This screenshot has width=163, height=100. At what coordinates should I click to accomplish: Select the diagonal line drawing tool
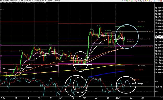pos(141,1)
